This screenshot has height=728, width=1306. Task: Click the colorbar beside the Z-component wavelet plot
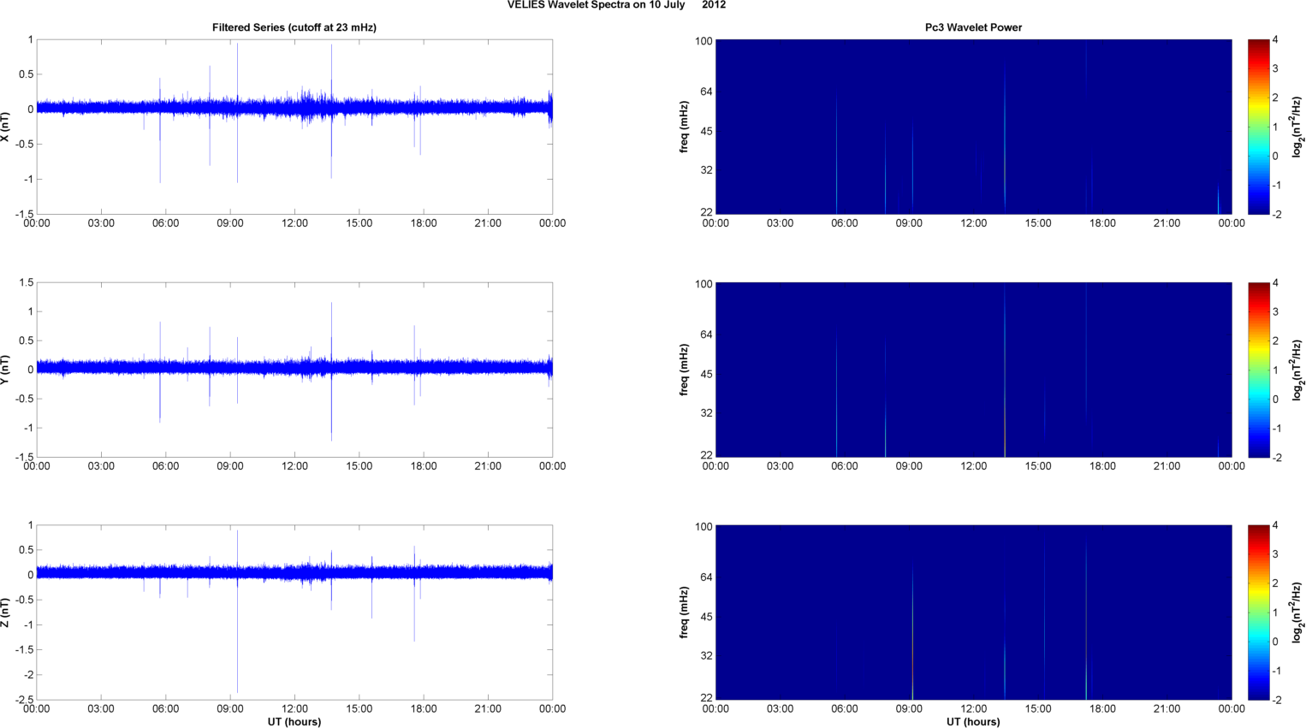tap(1258, 613)
